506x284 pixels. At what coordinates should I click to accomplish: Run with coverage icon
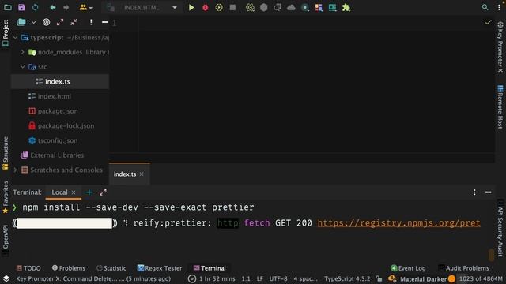219,7
